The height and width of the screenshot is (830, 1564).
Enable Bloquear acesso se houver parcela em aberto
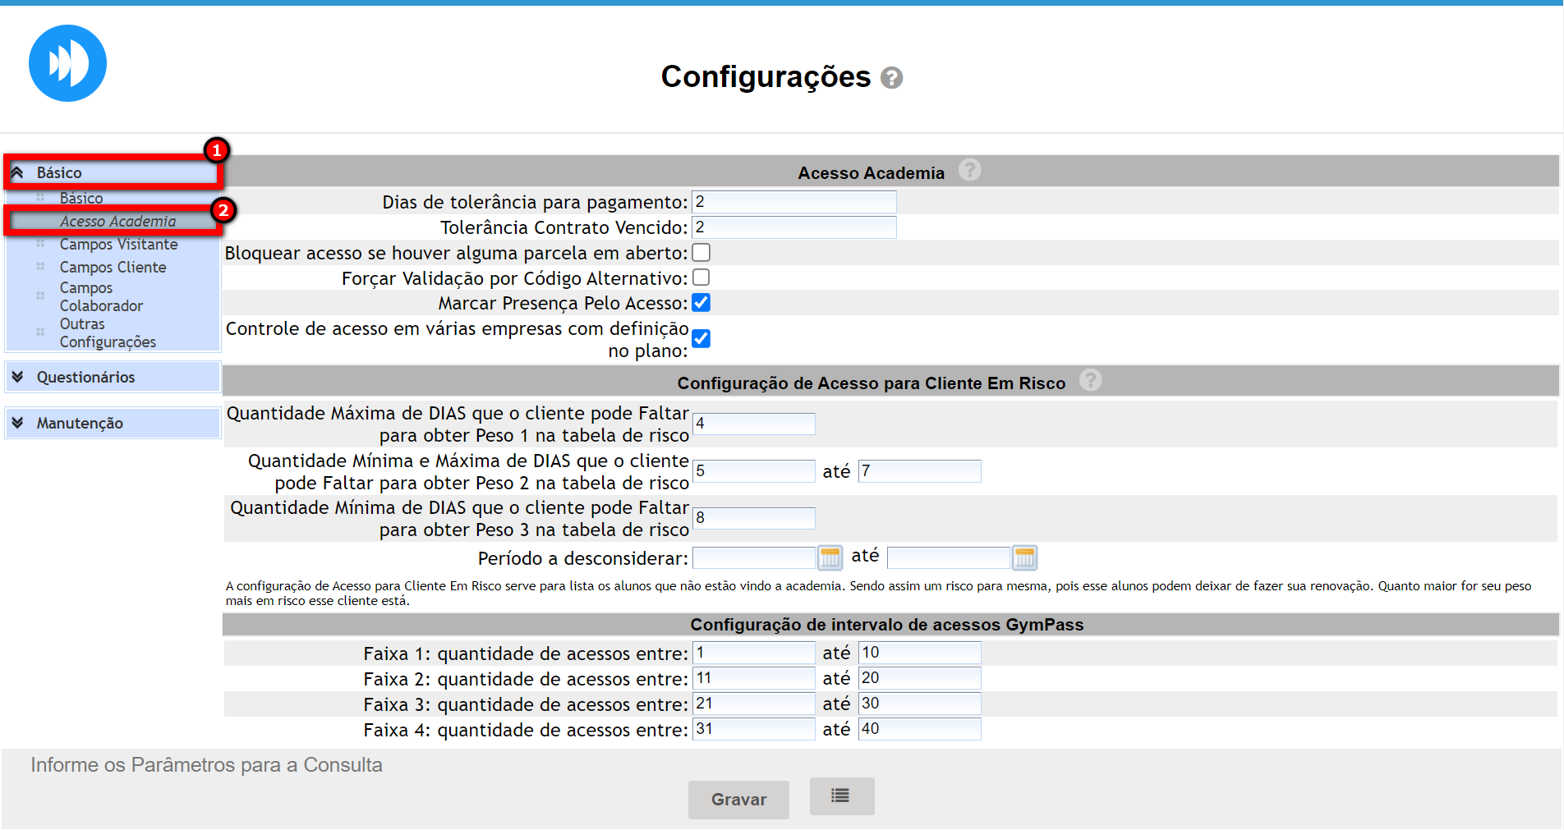pos(701,253)
